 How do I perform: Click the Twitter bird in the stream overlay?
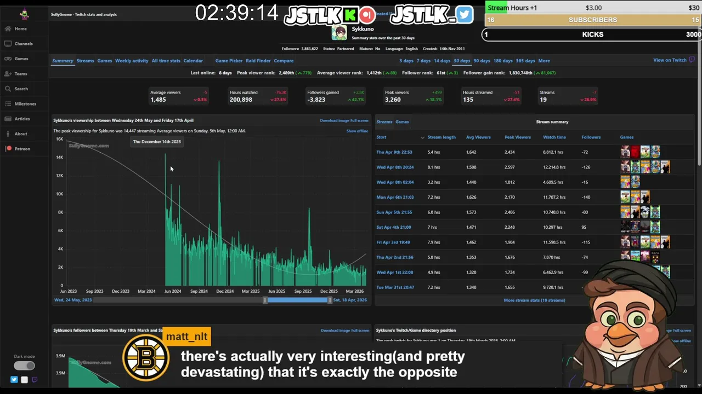(x=464, y=15)
